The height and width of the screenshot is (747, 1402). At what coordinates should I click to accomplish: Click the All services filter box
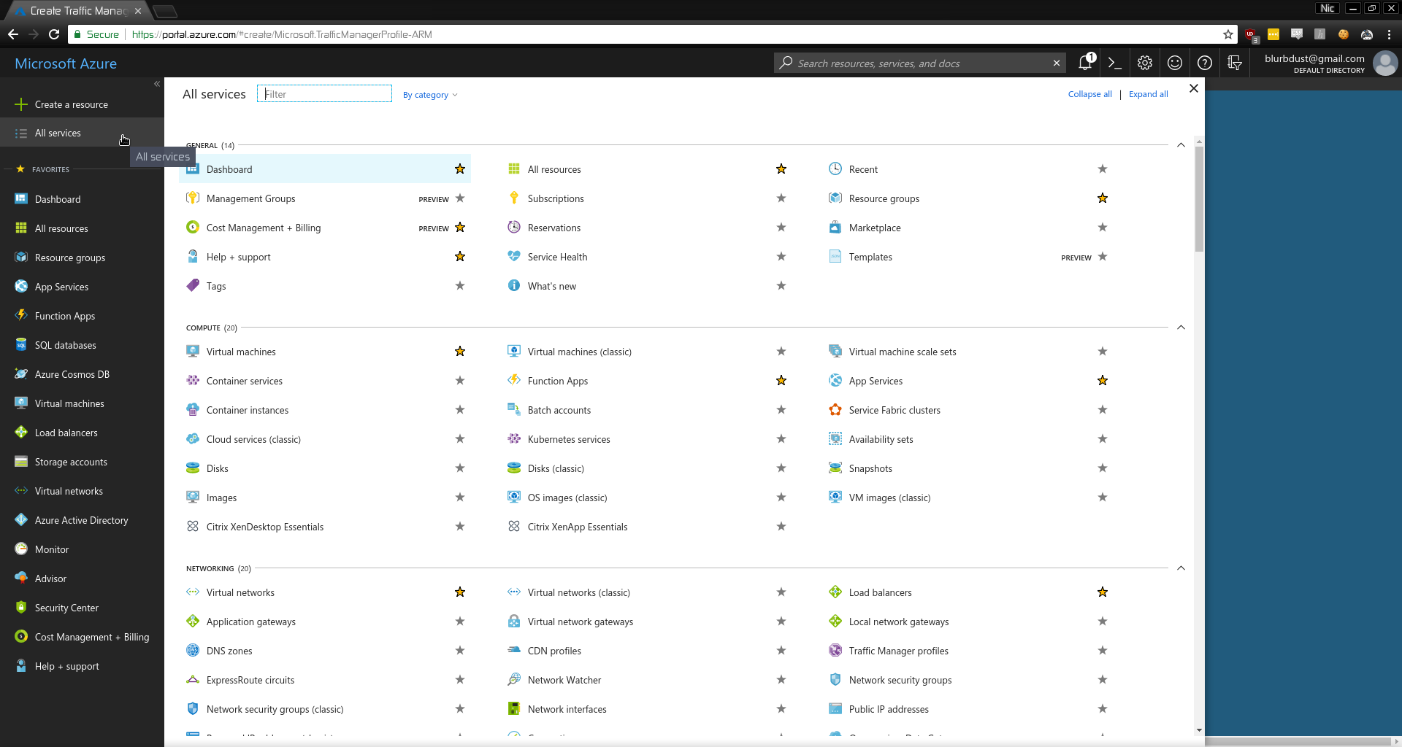[324, 94]
